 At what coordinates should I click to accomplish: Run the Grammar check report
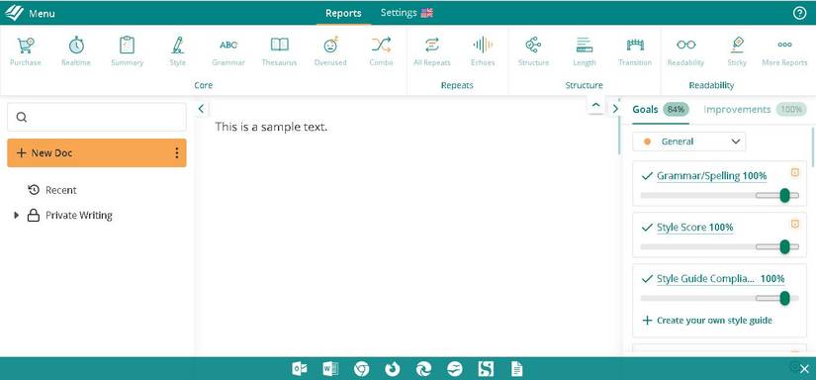click(x=228, y=51)
